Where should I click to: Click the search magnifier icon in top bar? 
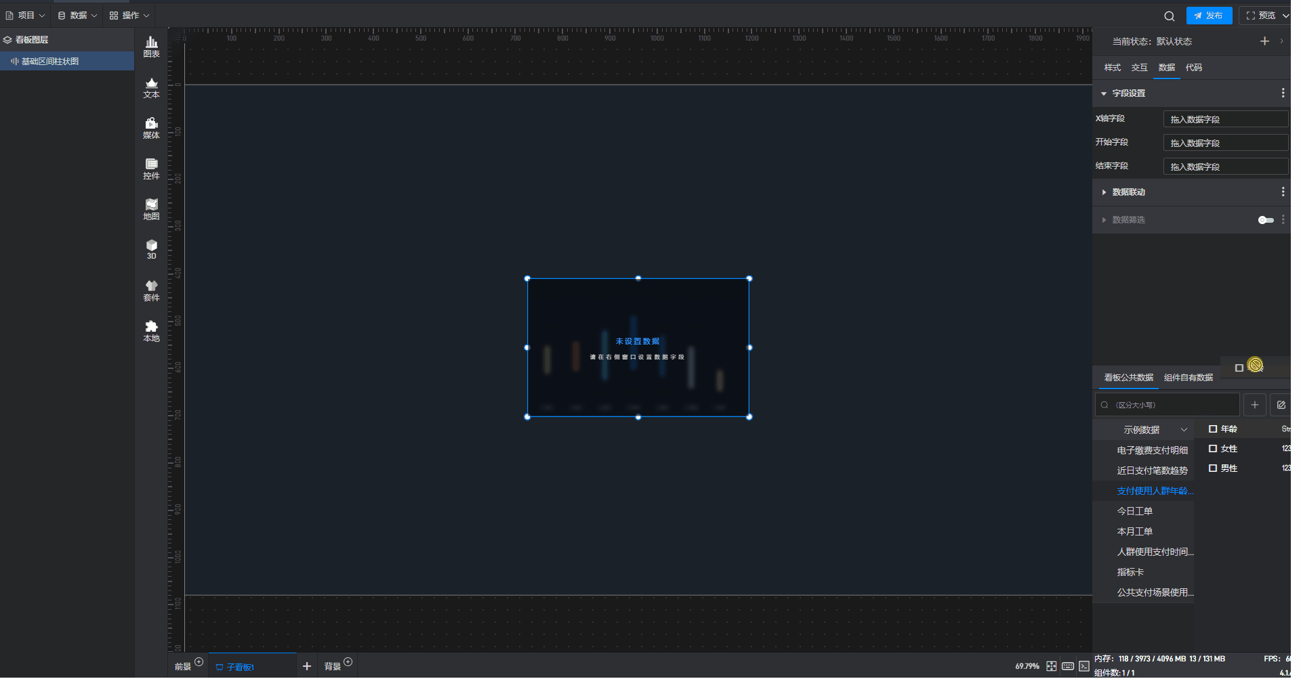1169,16
